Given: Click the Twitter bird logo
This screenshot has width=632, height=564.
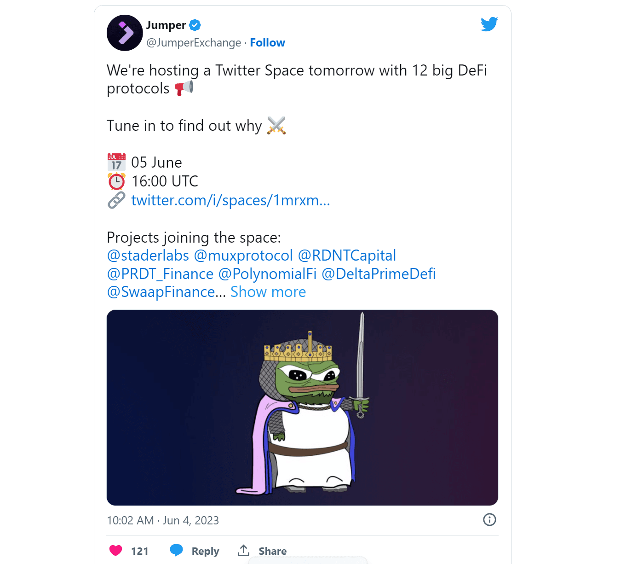Looking at the screenshot, I should [489, 24].
